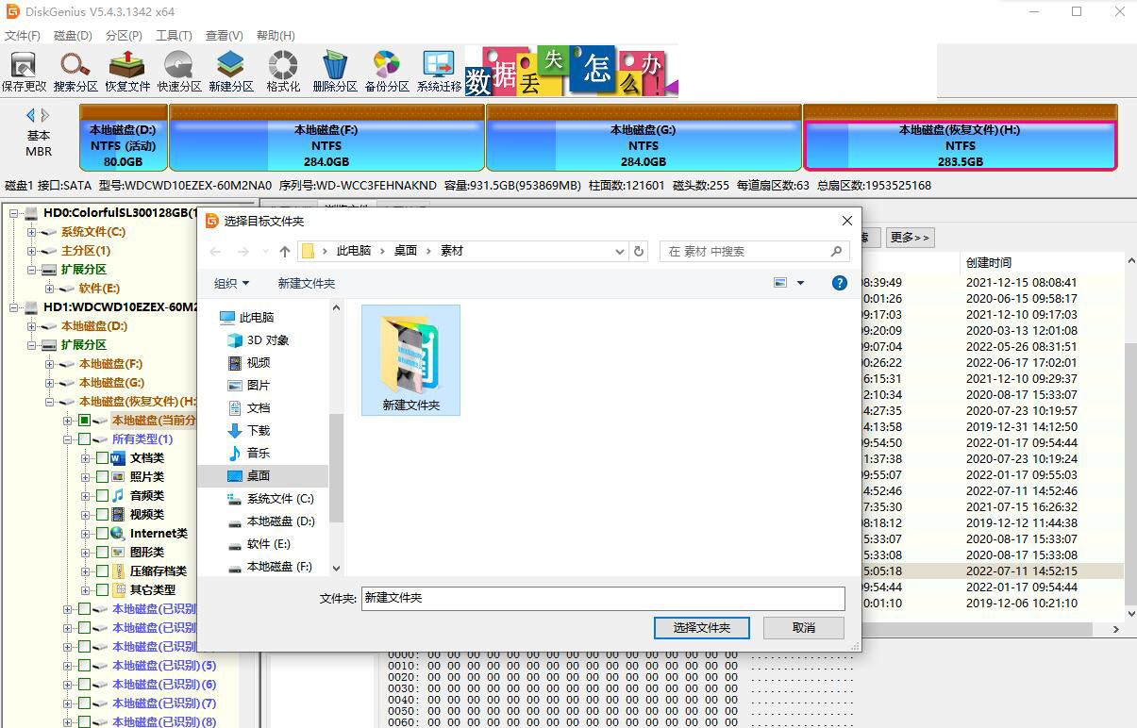Open the 文件(F) menu
The image size is (1137, 728).
point(22,35)
